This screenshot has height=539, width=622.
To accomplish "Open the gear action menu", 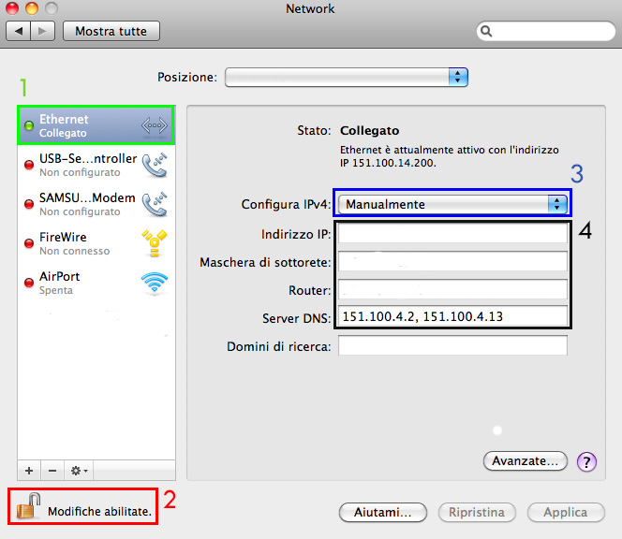I will click(x=79, y=469).
